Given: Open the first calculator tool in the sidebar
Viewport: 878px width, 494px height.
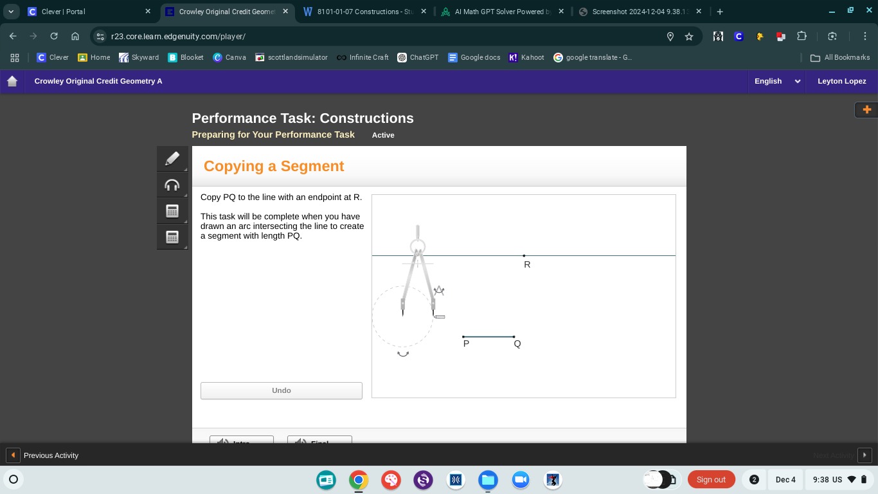Looking at the screenshot, I should [x=172, y=211].
